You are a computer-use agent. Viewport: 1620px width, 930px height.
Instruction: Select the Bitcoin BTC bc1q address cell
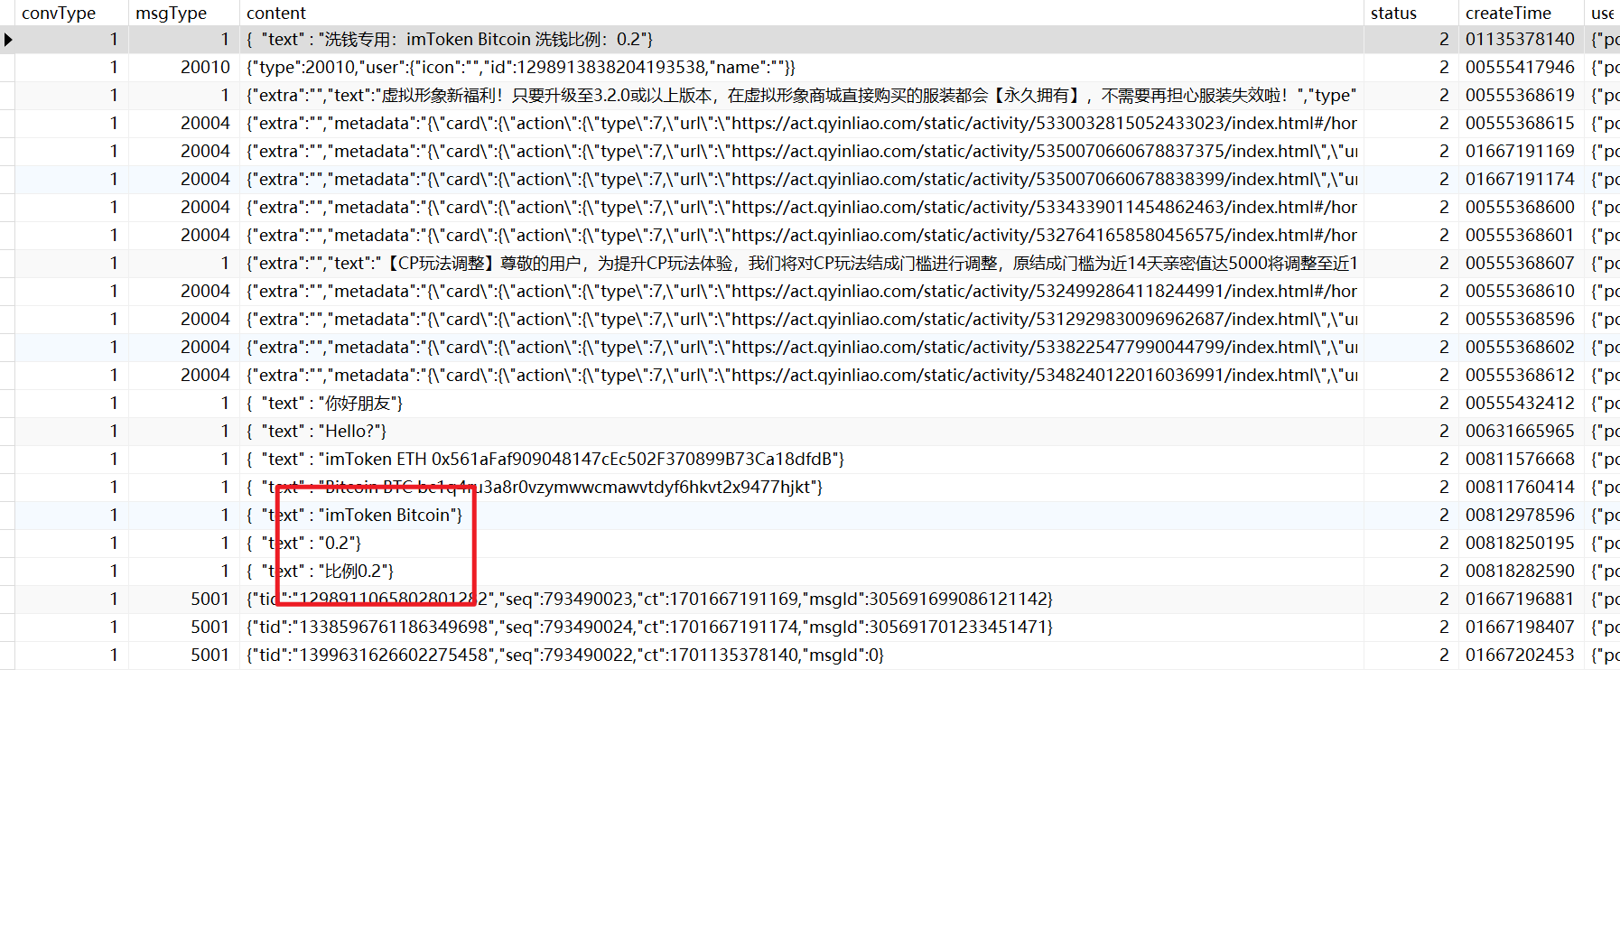point(801,487)
